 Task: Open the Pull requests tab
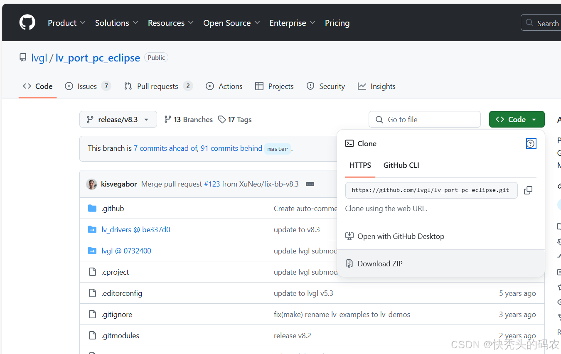(158, 86)
